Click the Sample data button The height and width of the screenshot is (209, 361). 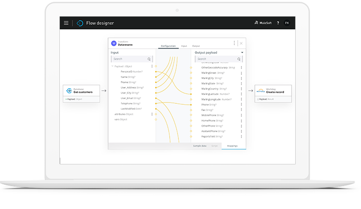coord(200,146)
